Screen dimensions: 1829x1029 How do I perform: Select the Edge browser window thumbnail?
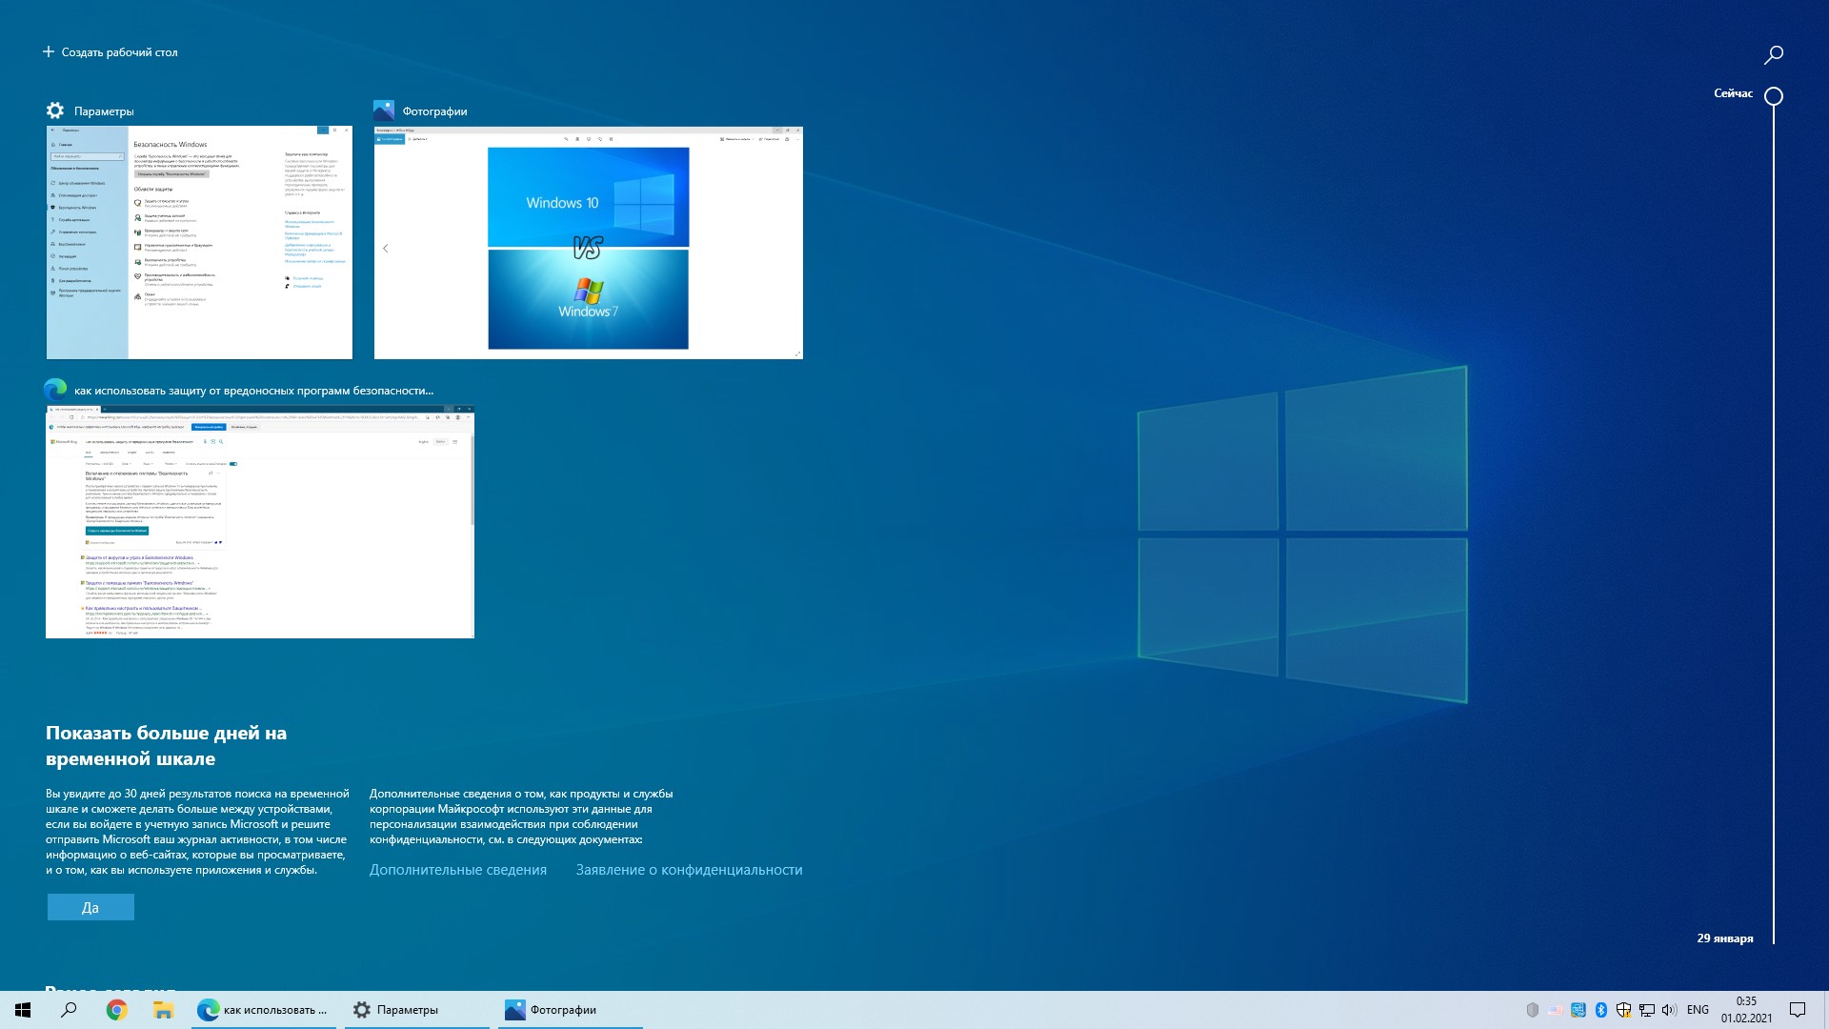260,522
